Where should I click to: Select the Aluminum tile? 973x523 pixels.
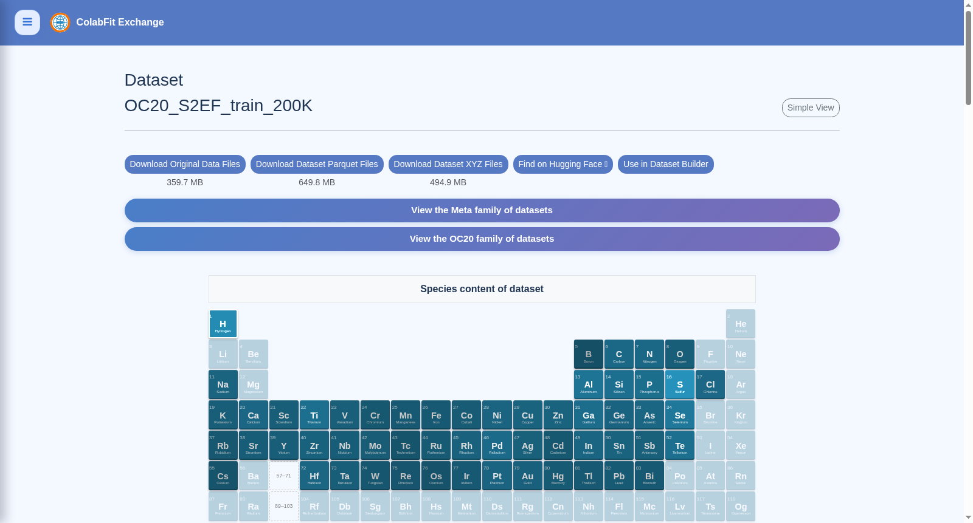point(589,385)
